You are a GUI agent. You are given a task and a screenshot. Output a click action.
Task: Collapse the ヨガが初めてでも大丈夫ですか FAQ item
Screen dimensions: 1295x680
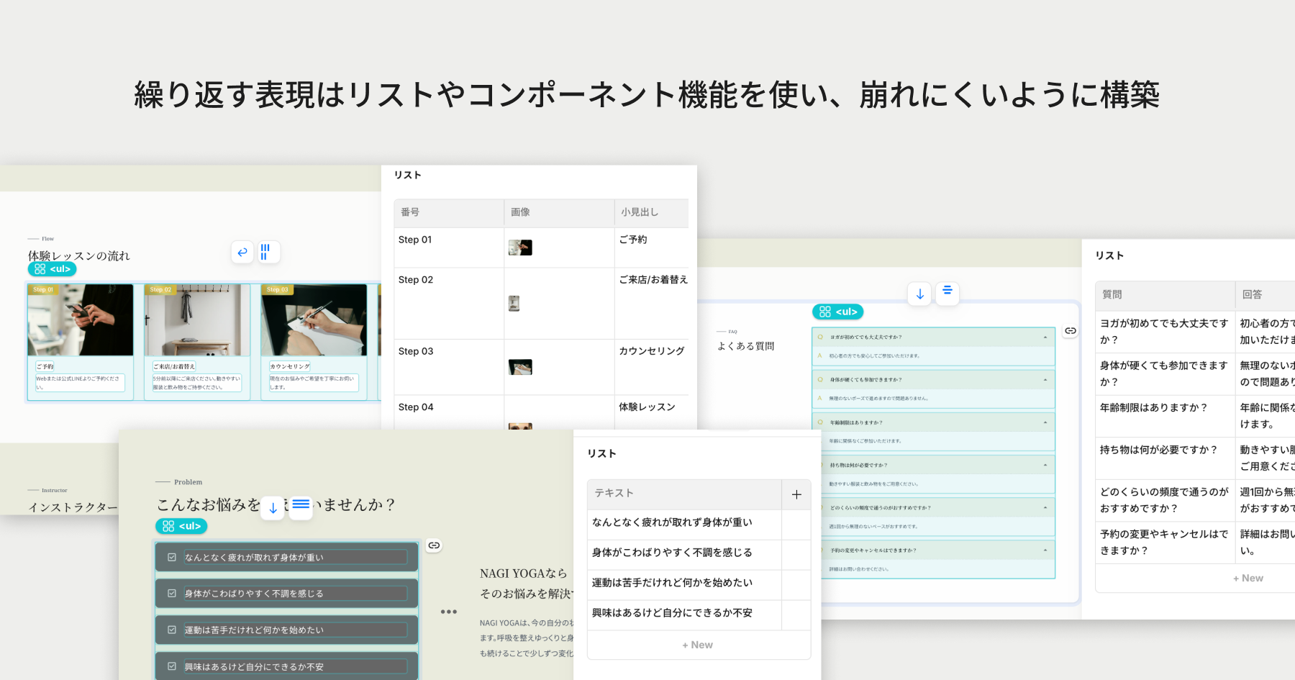click(x=1045, y=335)
